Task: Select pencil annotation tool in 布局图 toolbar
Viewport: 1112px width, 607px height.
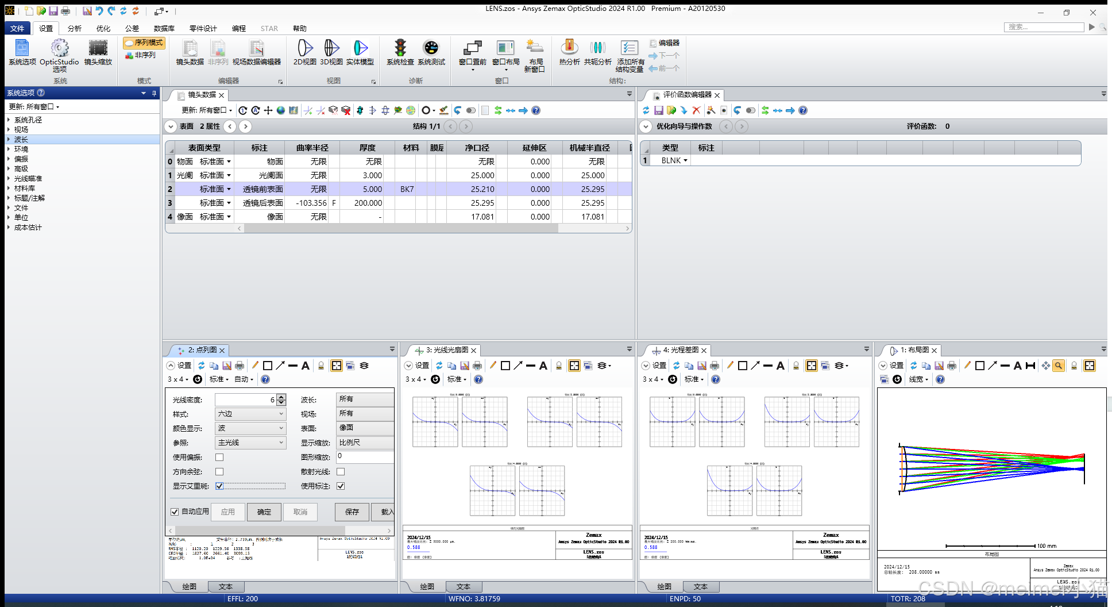Action: [x=967, y=366]
